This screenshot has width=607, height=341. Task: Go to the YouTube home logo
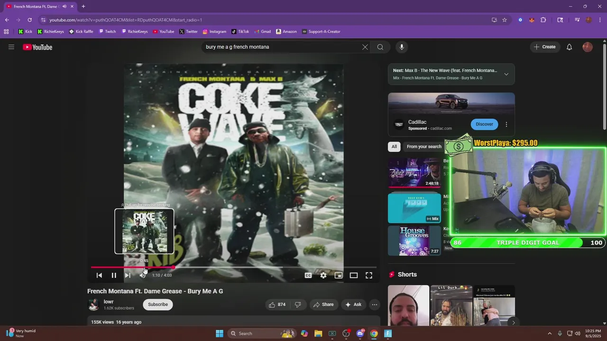coord(37,47)
